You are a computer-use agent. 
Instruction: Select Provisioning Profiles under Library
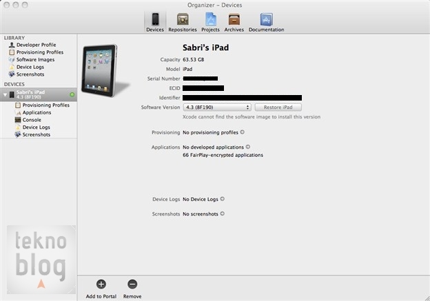36,52
